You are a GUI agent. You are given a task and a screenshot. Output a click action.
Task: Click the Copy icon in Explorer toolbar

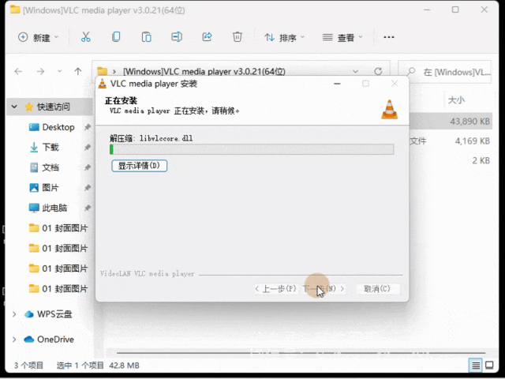point(116,37)
